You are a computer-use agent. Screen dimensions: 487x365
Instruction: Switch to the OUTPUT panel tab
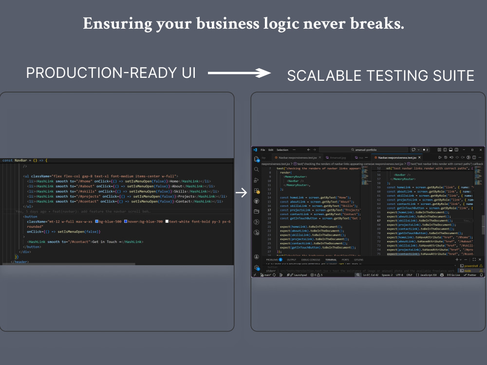[291, 260]
